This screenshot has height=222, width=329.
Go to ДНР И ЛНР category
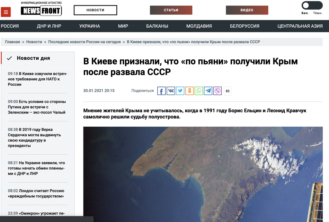(x=49, y=26)
